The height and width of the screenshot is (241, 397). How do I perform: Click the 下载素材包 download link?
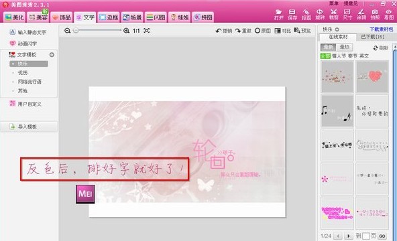pyautogui.click(x=382, y=29)
